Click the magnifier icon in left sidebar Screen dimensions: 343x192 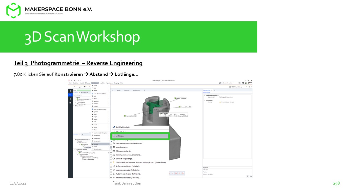[x=70, y=95]
